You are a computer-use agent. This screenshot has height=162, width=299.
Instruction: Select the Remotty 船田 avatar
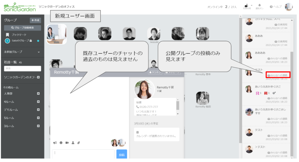(203, 98)
